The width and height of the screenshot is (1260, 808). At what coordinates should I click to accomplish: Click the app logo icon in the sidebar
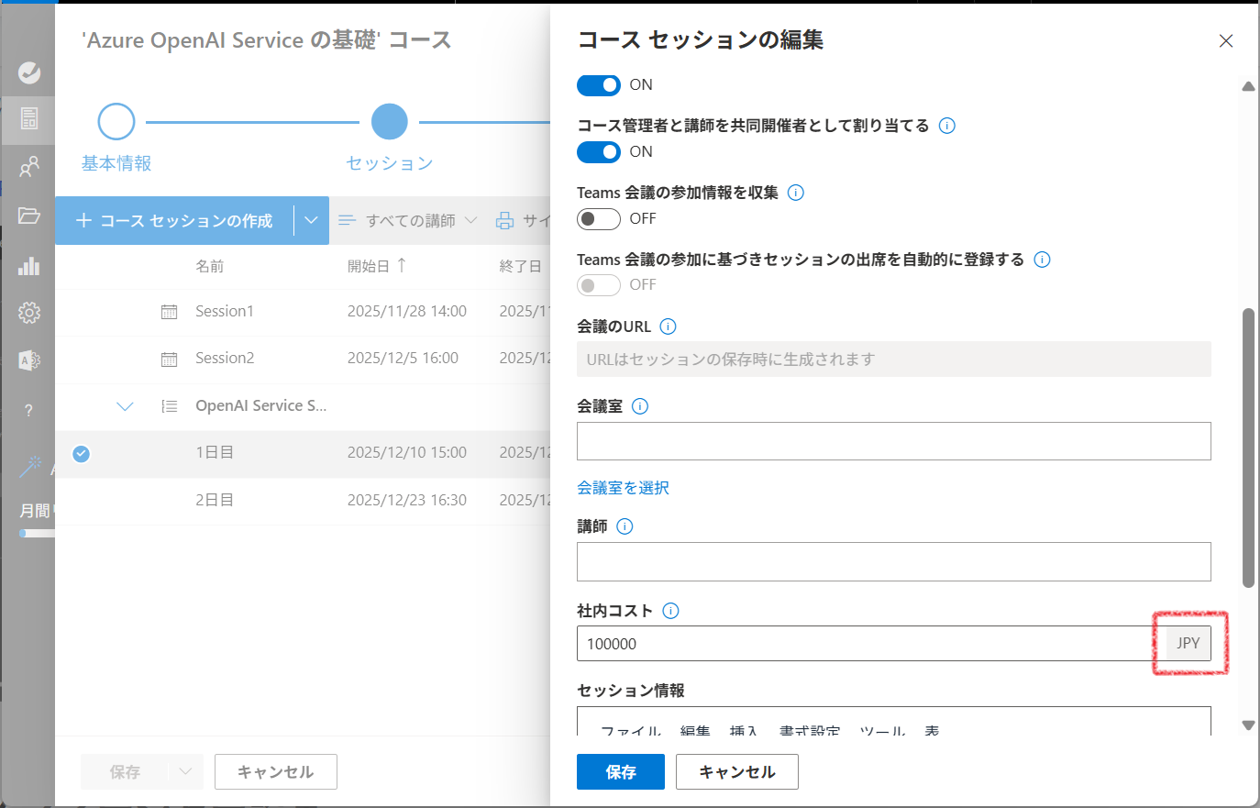[x=29, y=72]
